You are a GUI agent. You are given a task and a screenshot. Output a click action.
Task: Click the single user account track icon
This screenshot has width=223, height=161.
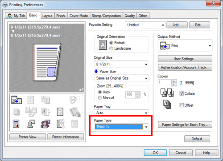(31, 124)
